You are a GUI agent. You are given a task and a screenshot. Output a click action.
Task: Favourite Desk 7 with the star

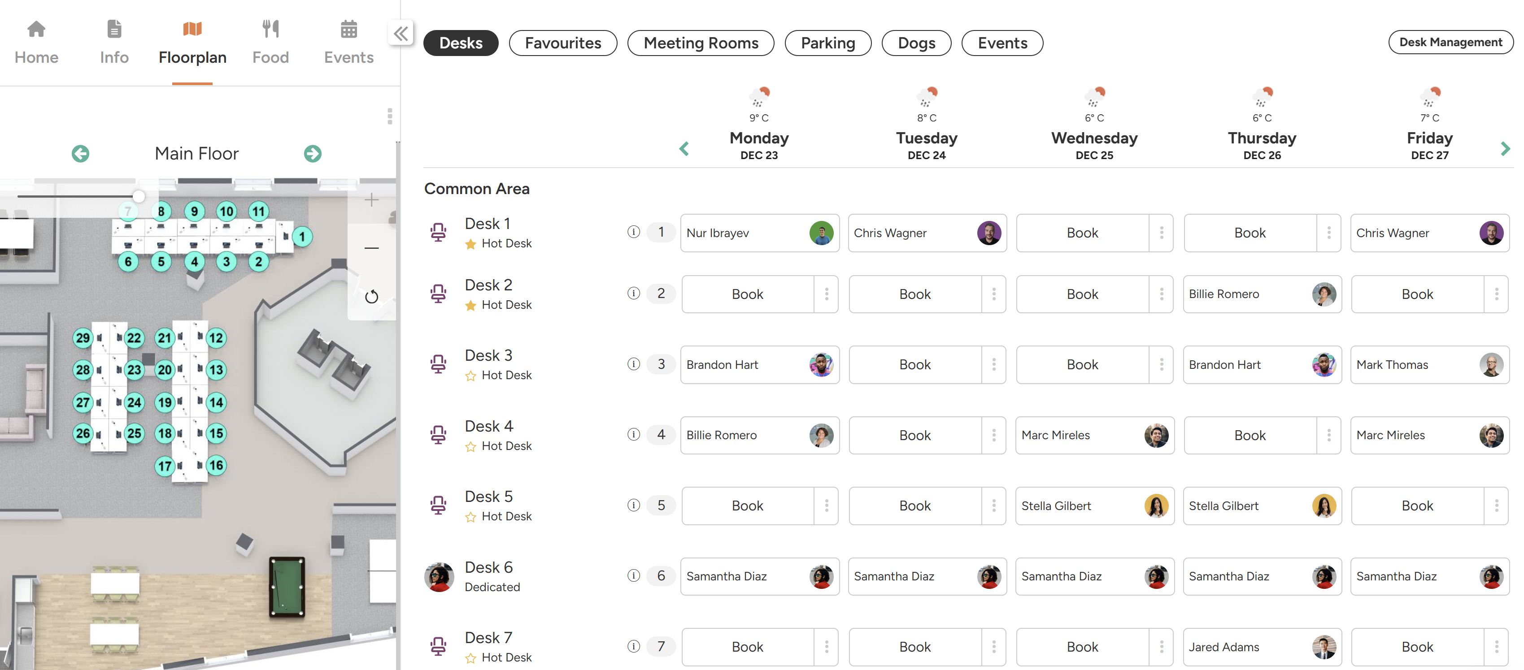tap(470, 658)
